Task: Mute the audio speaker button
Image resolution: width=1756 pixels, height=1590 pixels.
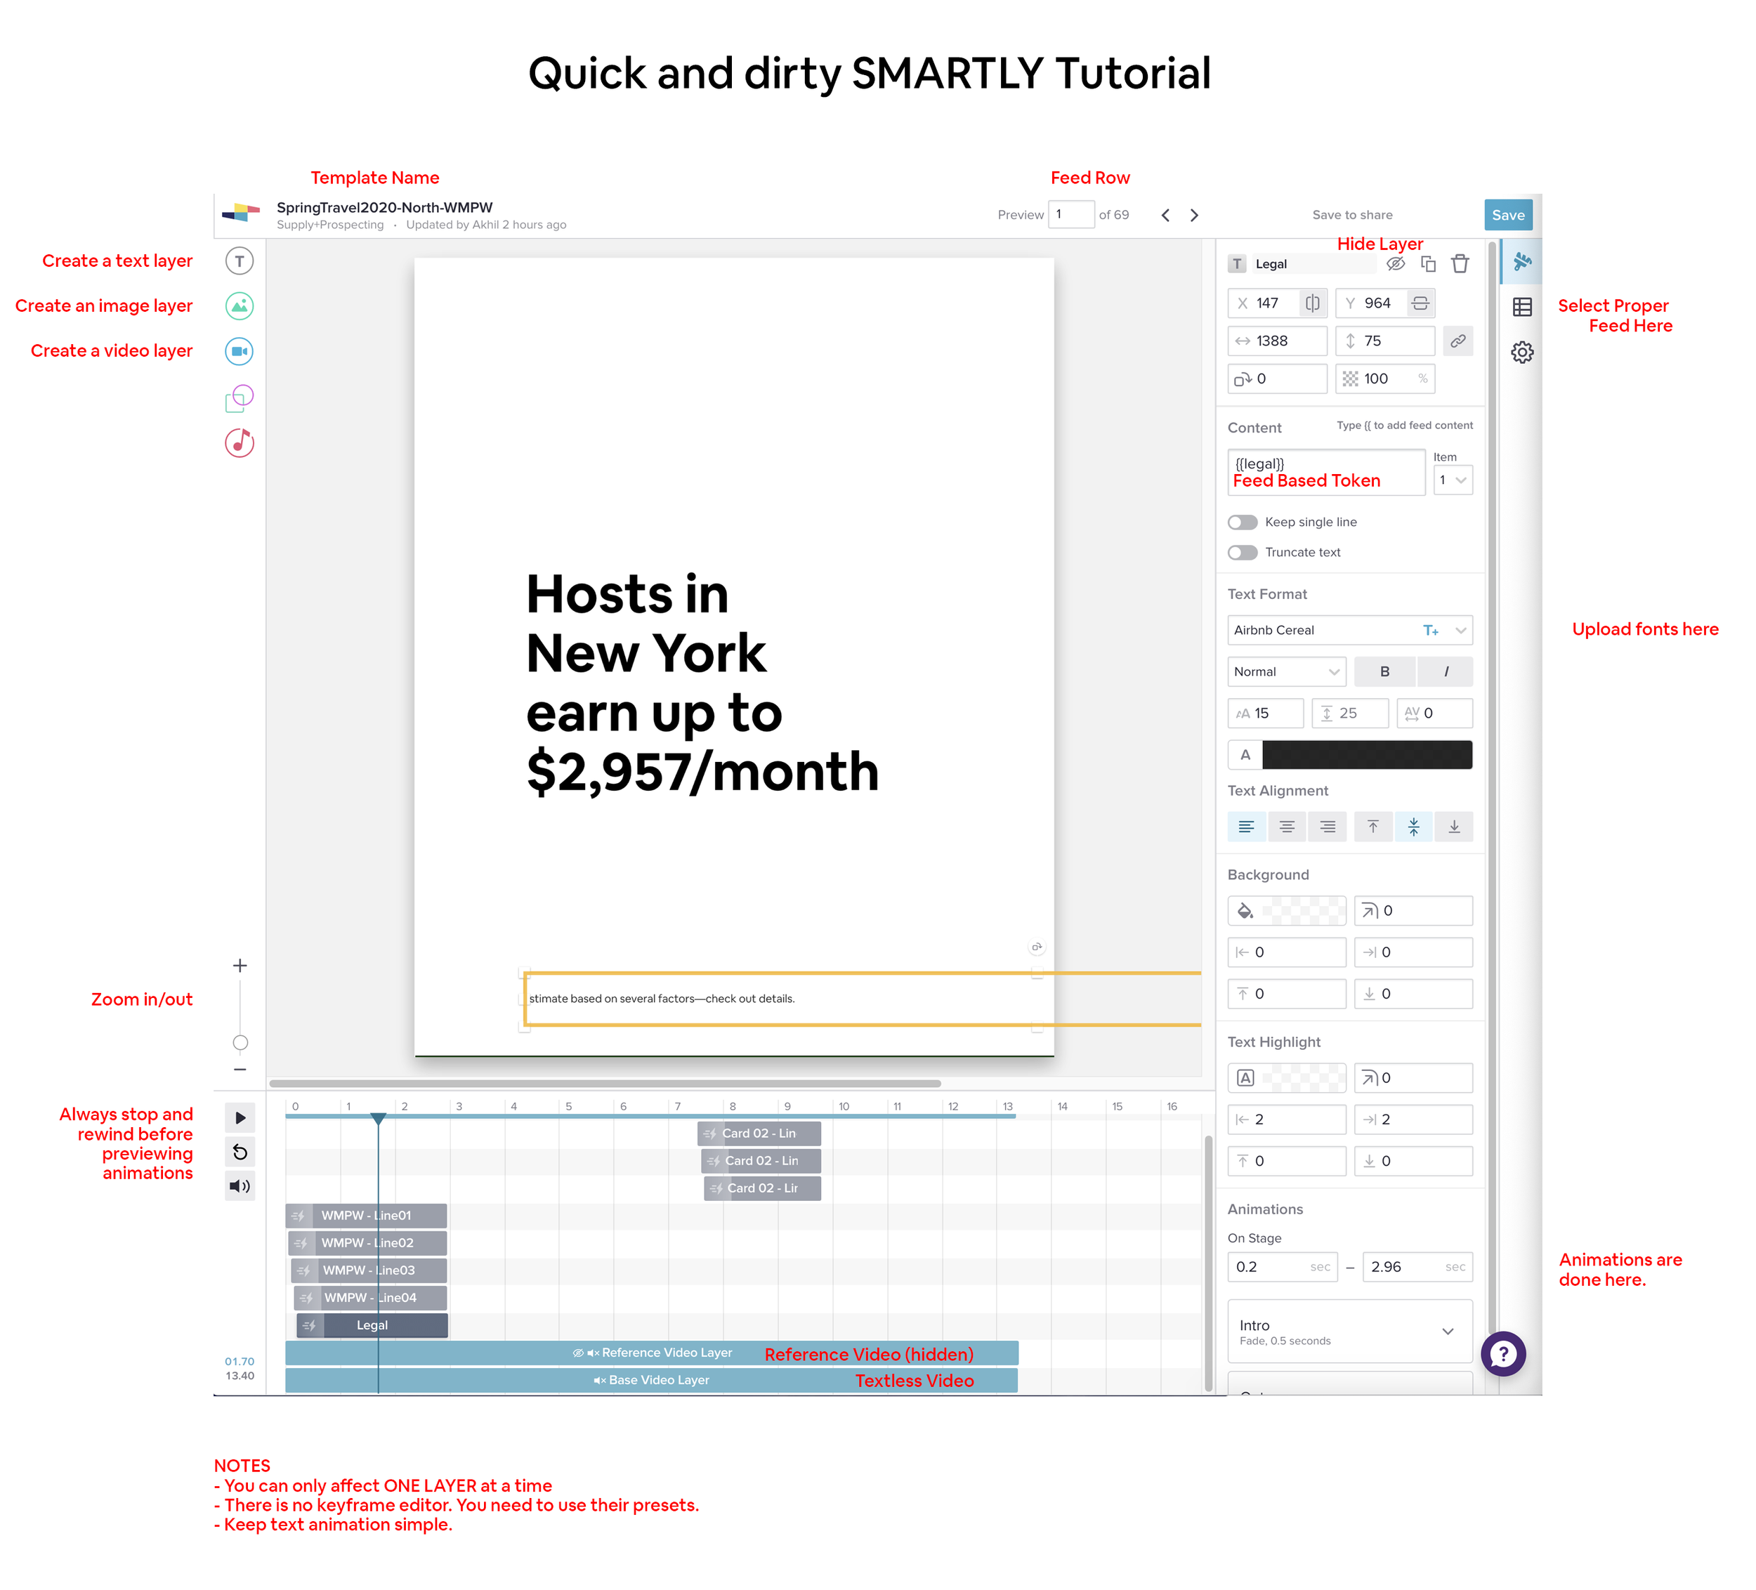Action: [240, 1187]
